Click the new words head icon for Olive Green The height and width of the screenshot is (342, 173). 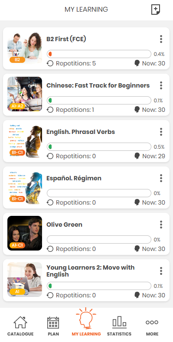coord(137,249)
